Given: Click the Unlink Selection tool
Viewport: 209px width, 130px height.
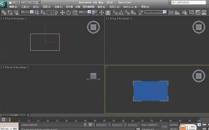Looking at the screenshot, I should point(10,12).
